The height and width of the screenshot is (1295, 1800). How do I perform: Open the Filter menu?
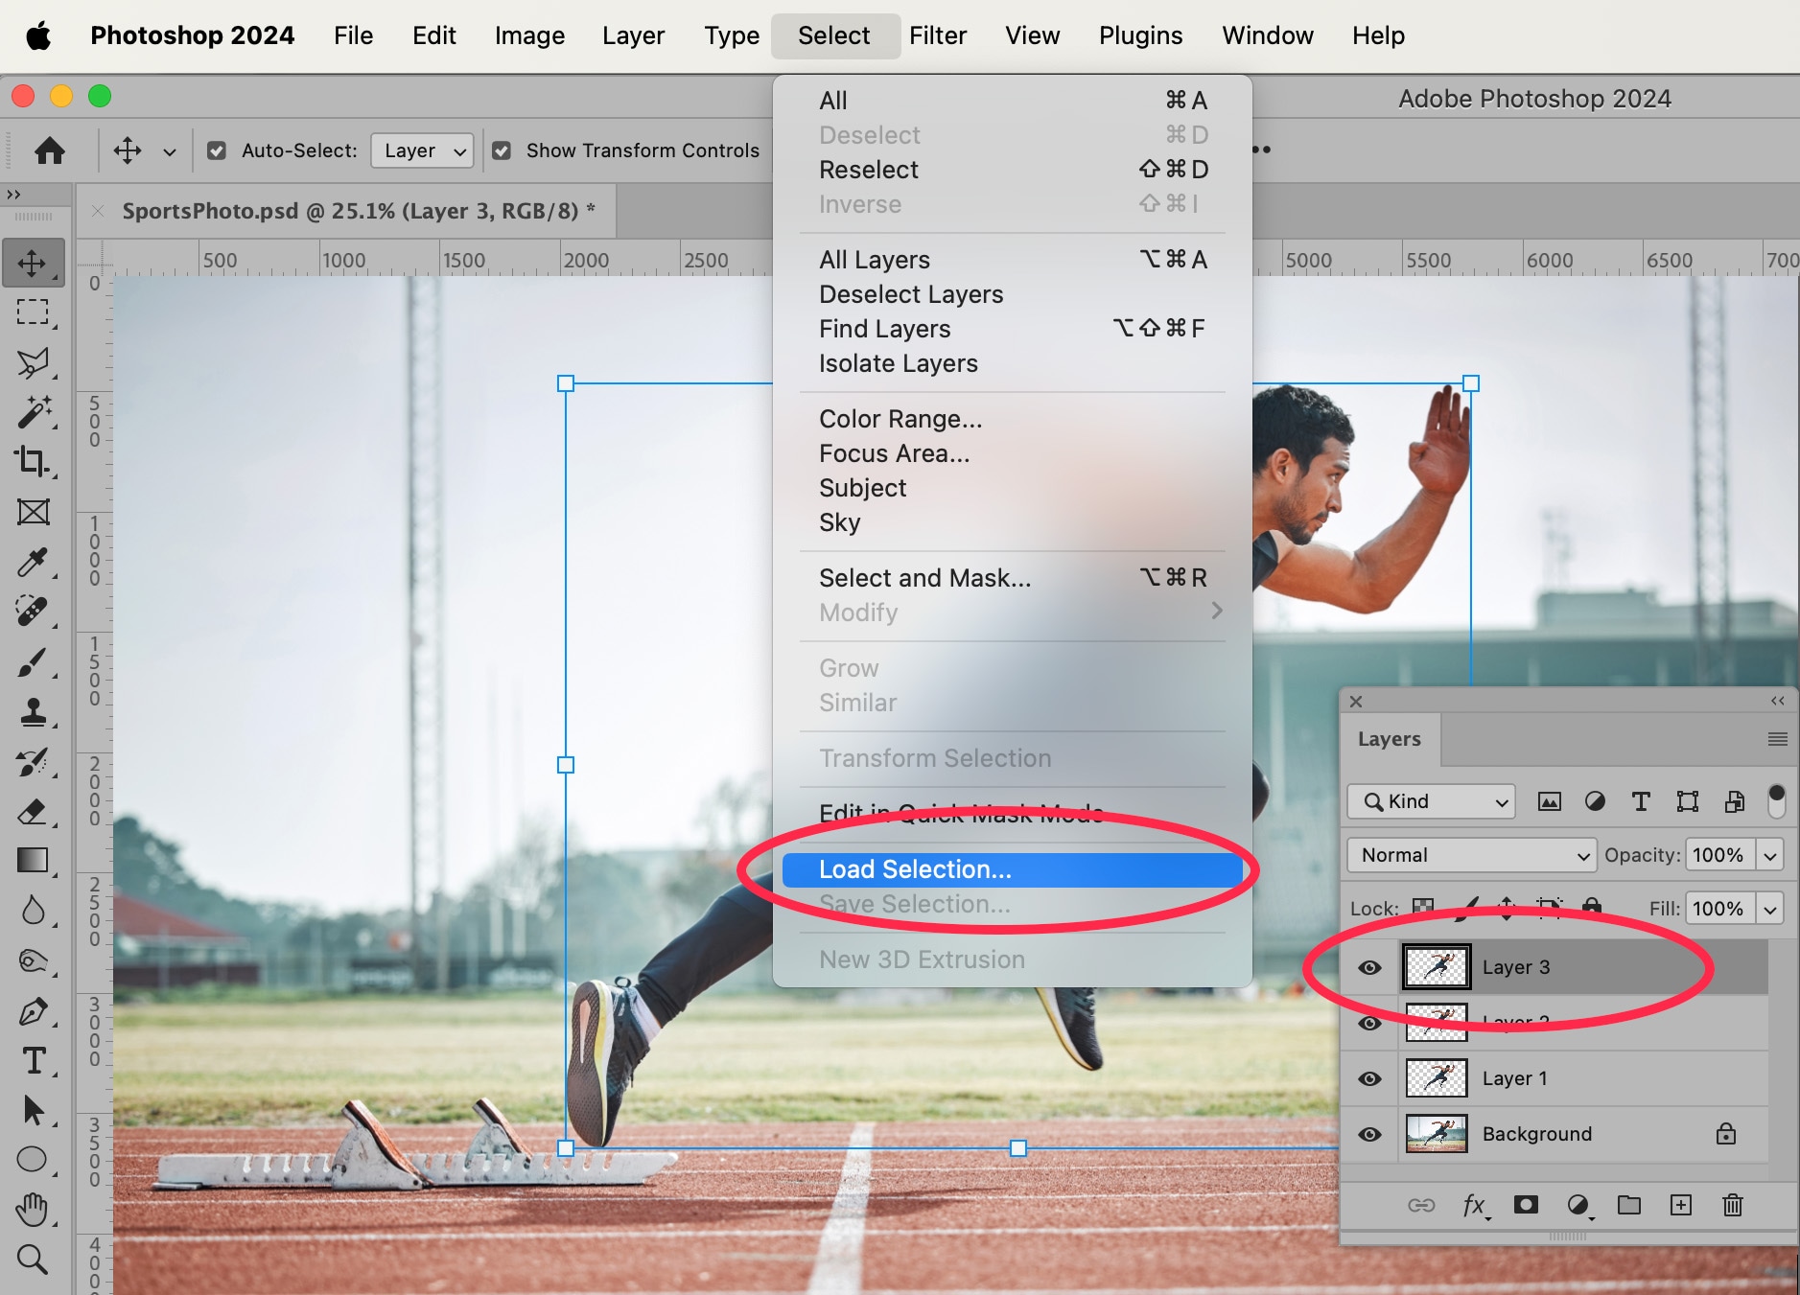937,35
